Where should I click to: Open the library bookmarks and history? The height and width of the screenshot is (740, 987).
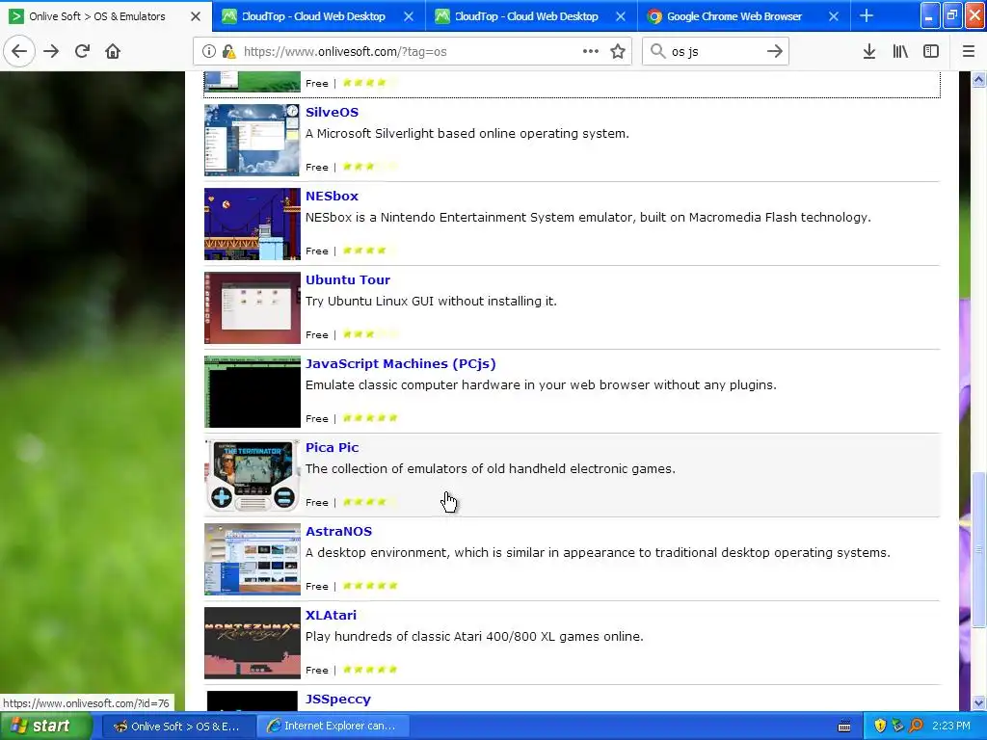click(x=900, y=52)
